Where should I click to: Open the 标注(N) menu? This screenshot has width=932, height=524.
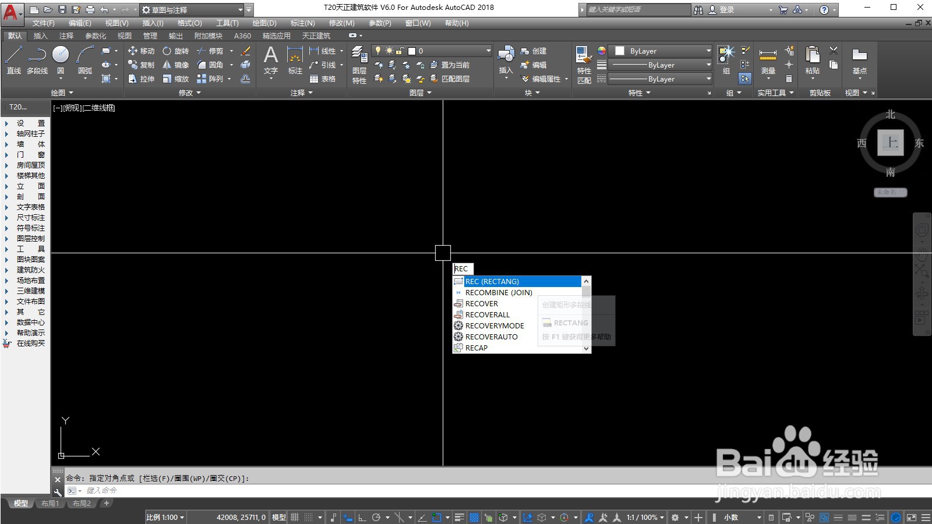click(x=302, y=23)
